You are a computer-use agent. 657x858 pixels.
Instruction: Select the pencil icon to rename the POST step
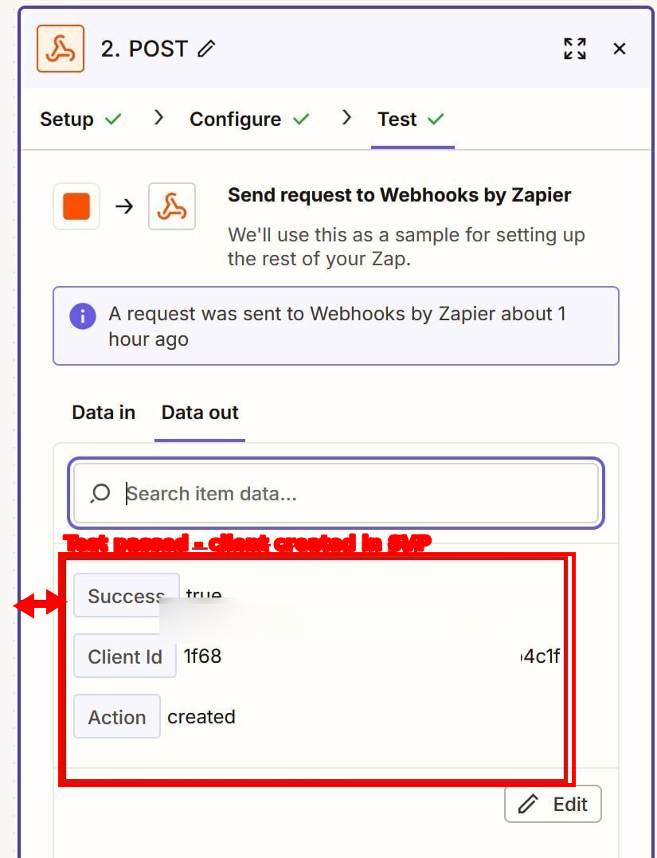pos(205,48)
